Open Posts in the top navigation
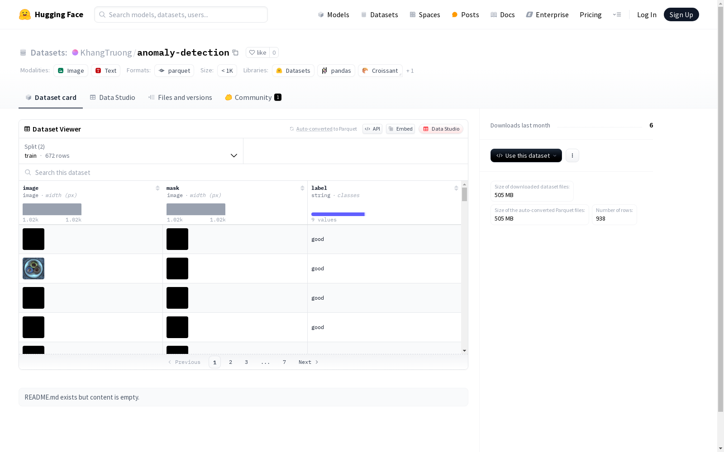The height and width of the screenshot is (452, 724). (465, 14)
